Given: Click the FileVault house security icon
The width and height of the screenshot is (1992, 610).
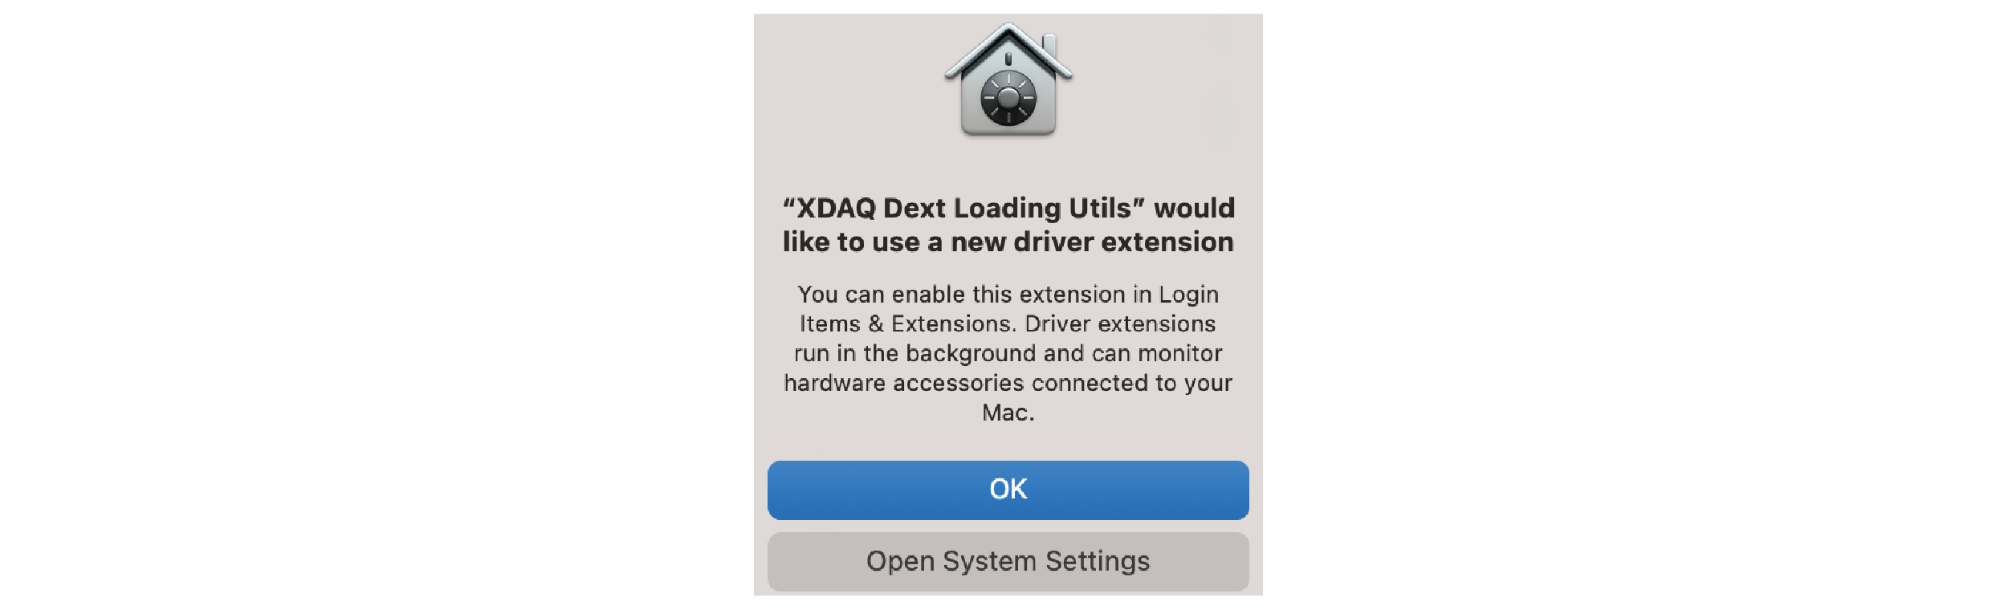Looking at the screenshot, I should (1008, 79).
